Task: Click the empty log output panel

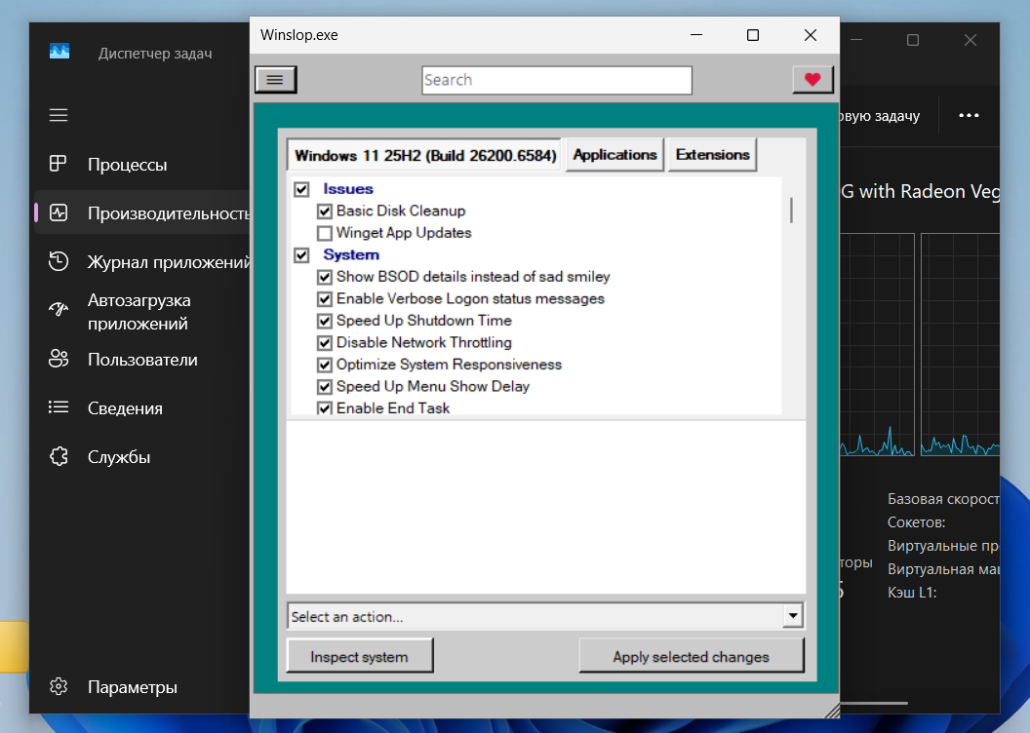Action: (x=546, y=507)
